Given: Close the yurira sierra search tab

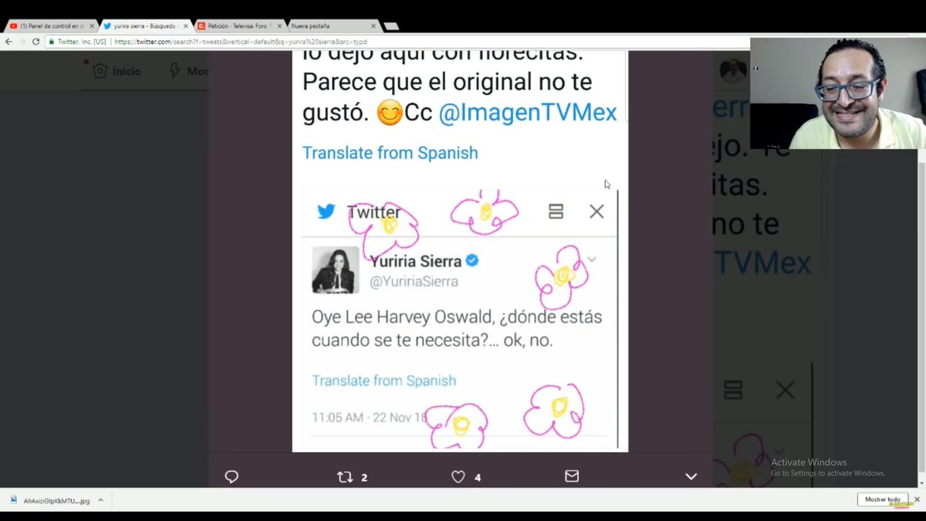Looking at the screenshot, I should (x=185, y=25).
